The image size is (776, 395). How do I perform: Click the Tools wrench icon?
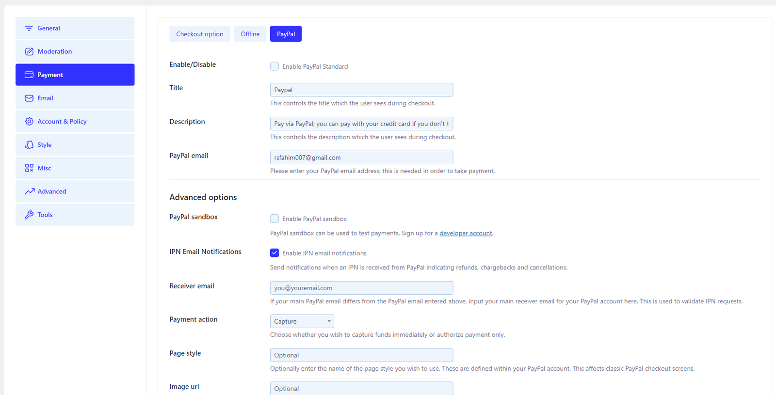click(29, 215)
